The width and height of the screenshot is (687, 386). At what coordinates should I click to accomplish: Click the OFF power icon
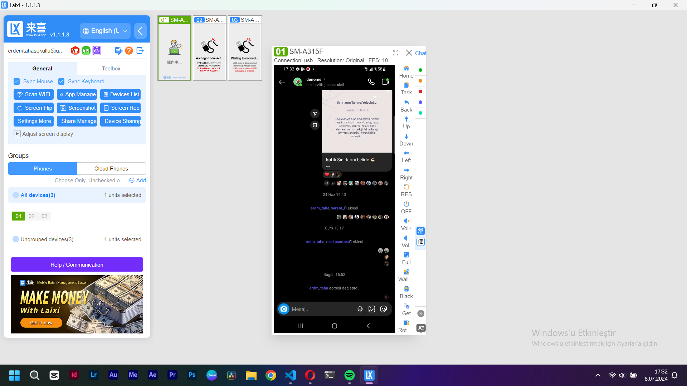406,204
